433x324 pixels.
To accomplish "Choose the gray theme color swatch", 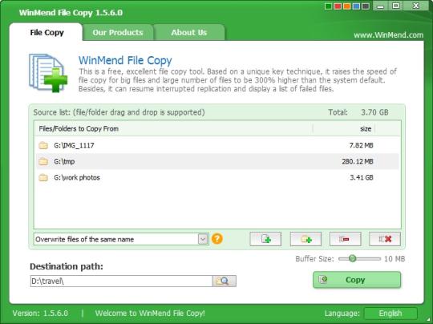I will (x=366, y=6).
